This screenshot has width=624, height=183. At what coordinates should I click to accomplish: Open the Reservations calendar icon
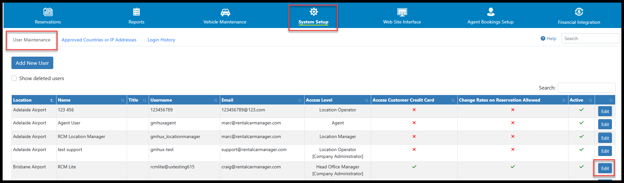click(48, 12)
